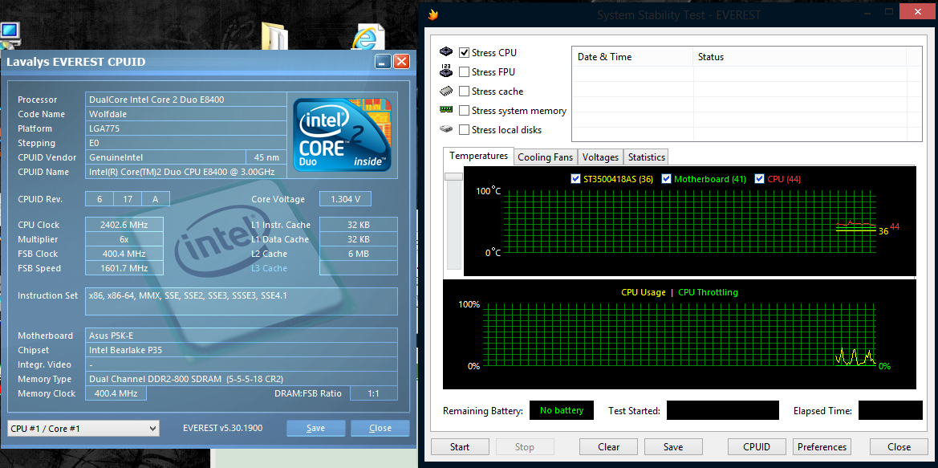Uncheck the Stress CPU checkbox
Image resolution: width=938 pixels, height=468 pixels.
[x=464, y=53]
